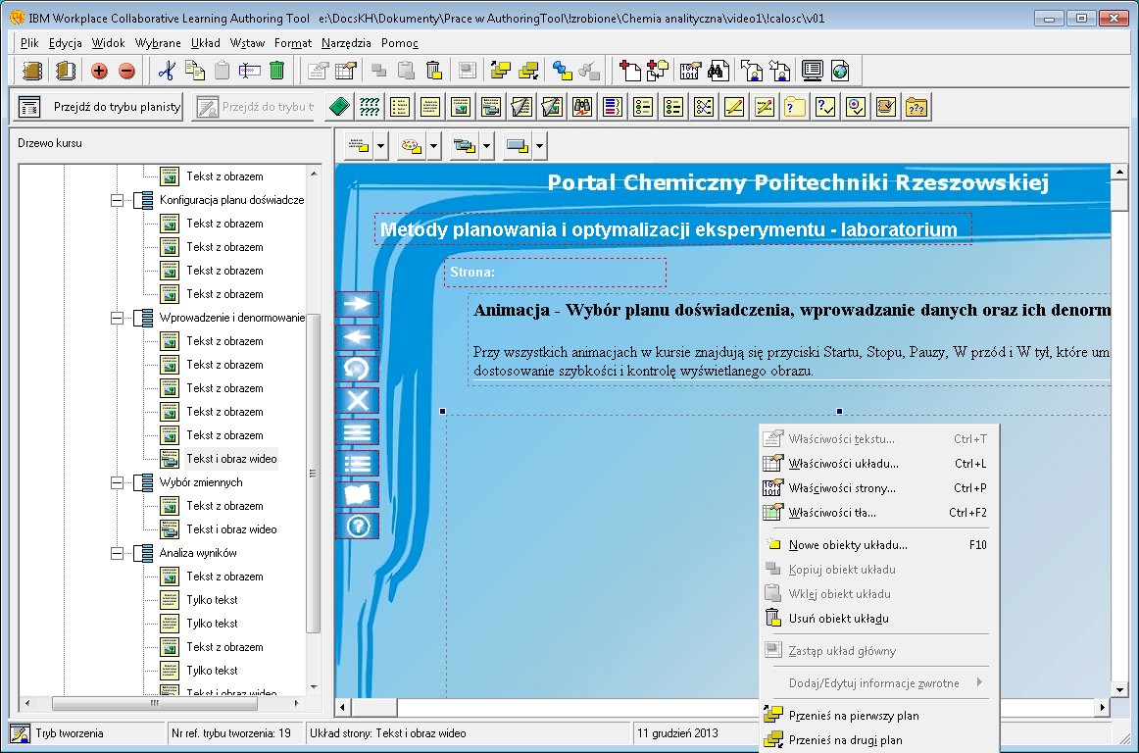Click Przejdź do trybu planisty button
Viewport: 1139px width, 753px height.
pos(99,107)
